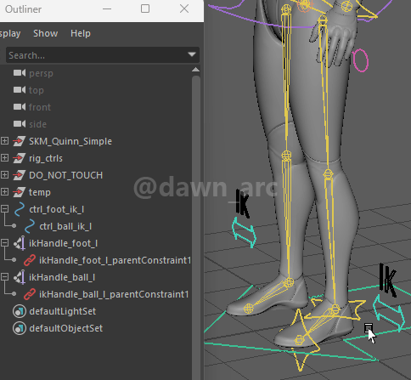The image size is (411, 380).
Task: Select defaultLightSet in the Outliner
Action: 63,311
